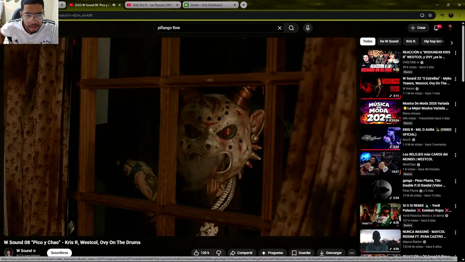
Task: Subscribe with the Suscribirse button
Action: pos(59,253)
